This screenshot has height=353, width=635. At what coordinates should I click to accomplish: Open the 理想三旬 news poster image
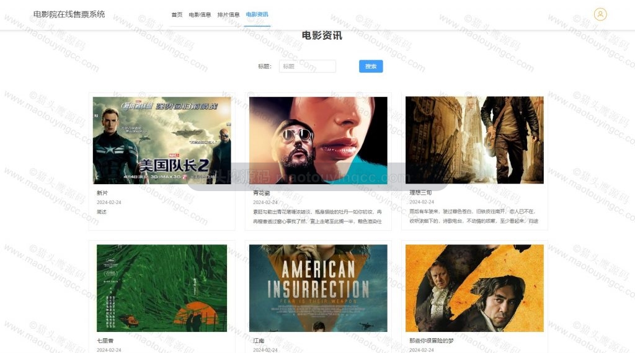point(474,140)
